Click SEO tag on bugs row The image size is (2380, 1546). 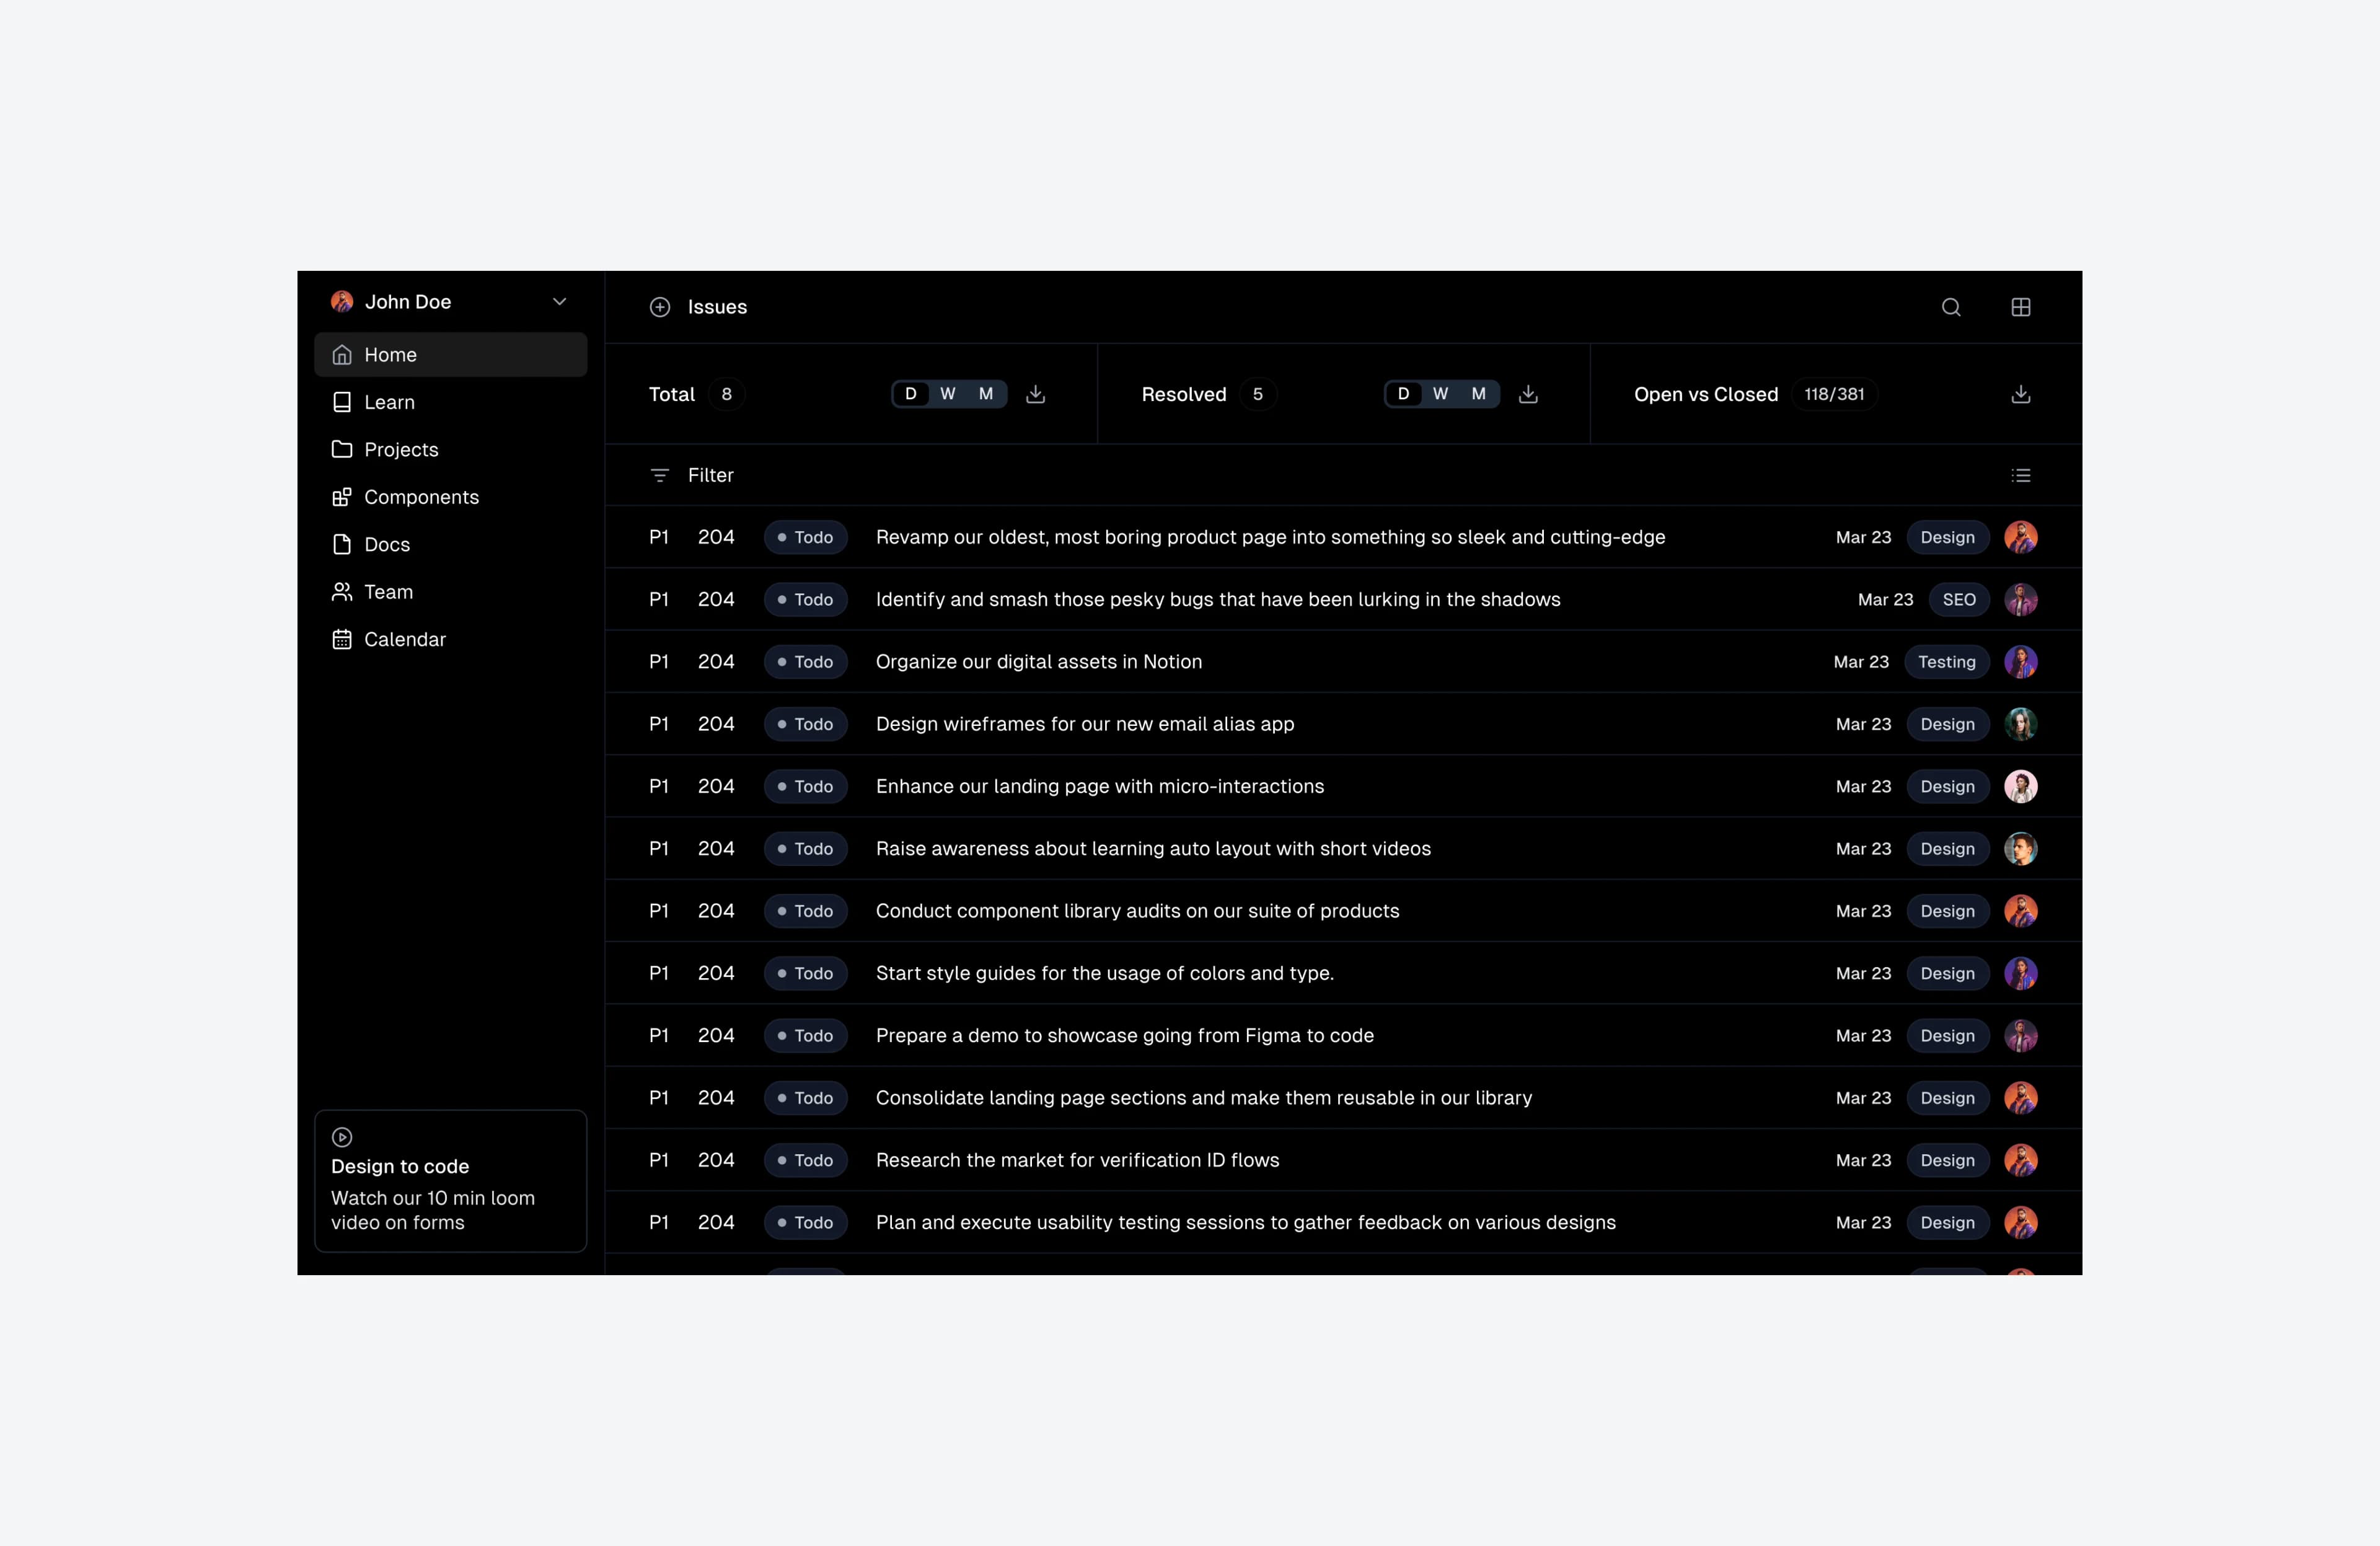1959,599
